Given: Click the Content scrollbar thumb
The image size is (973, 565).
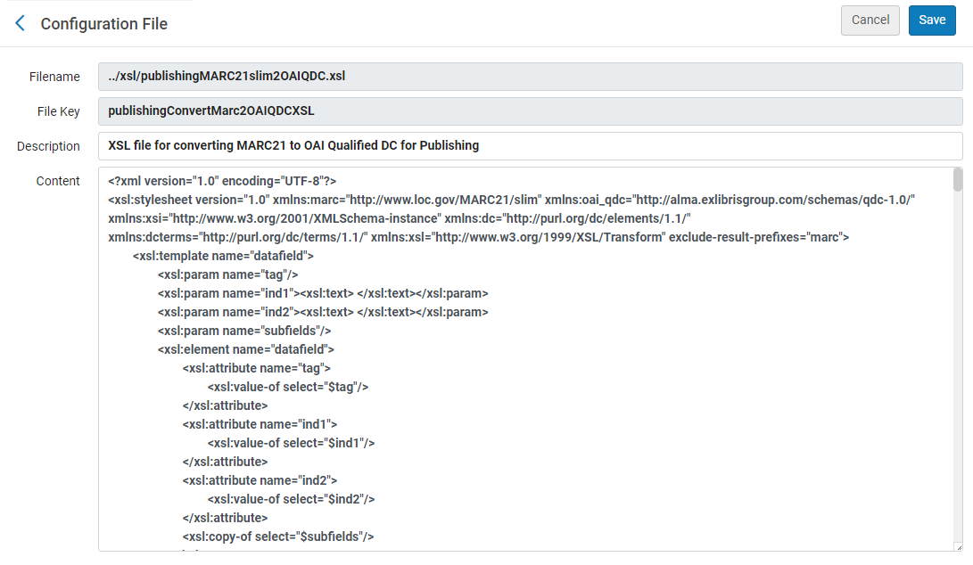Looking at the screenshot, I should point(958,180).
